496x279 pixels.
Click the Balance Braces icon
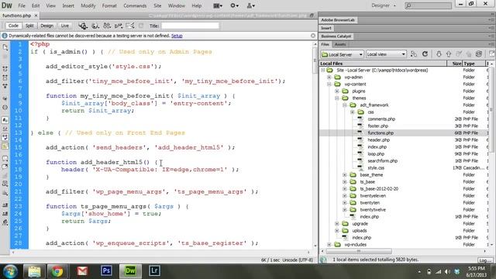point(5,107)
